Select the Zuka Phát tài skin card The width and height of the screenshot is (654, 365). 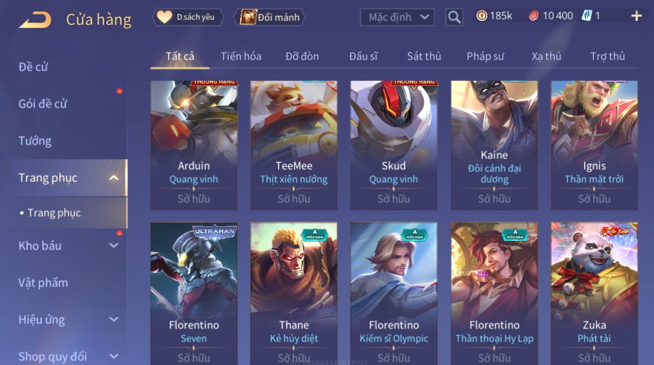594,294
